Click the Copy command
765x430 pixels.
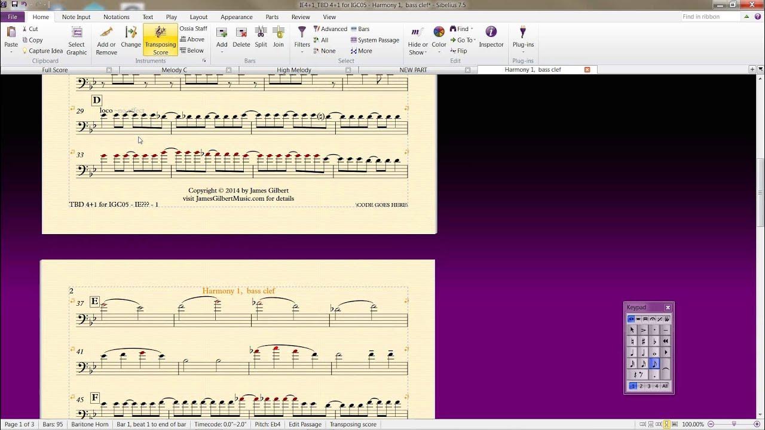(x=32, y=40)
